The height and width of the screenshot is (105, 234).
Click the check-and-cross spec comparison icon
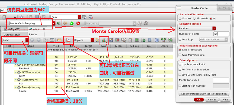(117, 40)
